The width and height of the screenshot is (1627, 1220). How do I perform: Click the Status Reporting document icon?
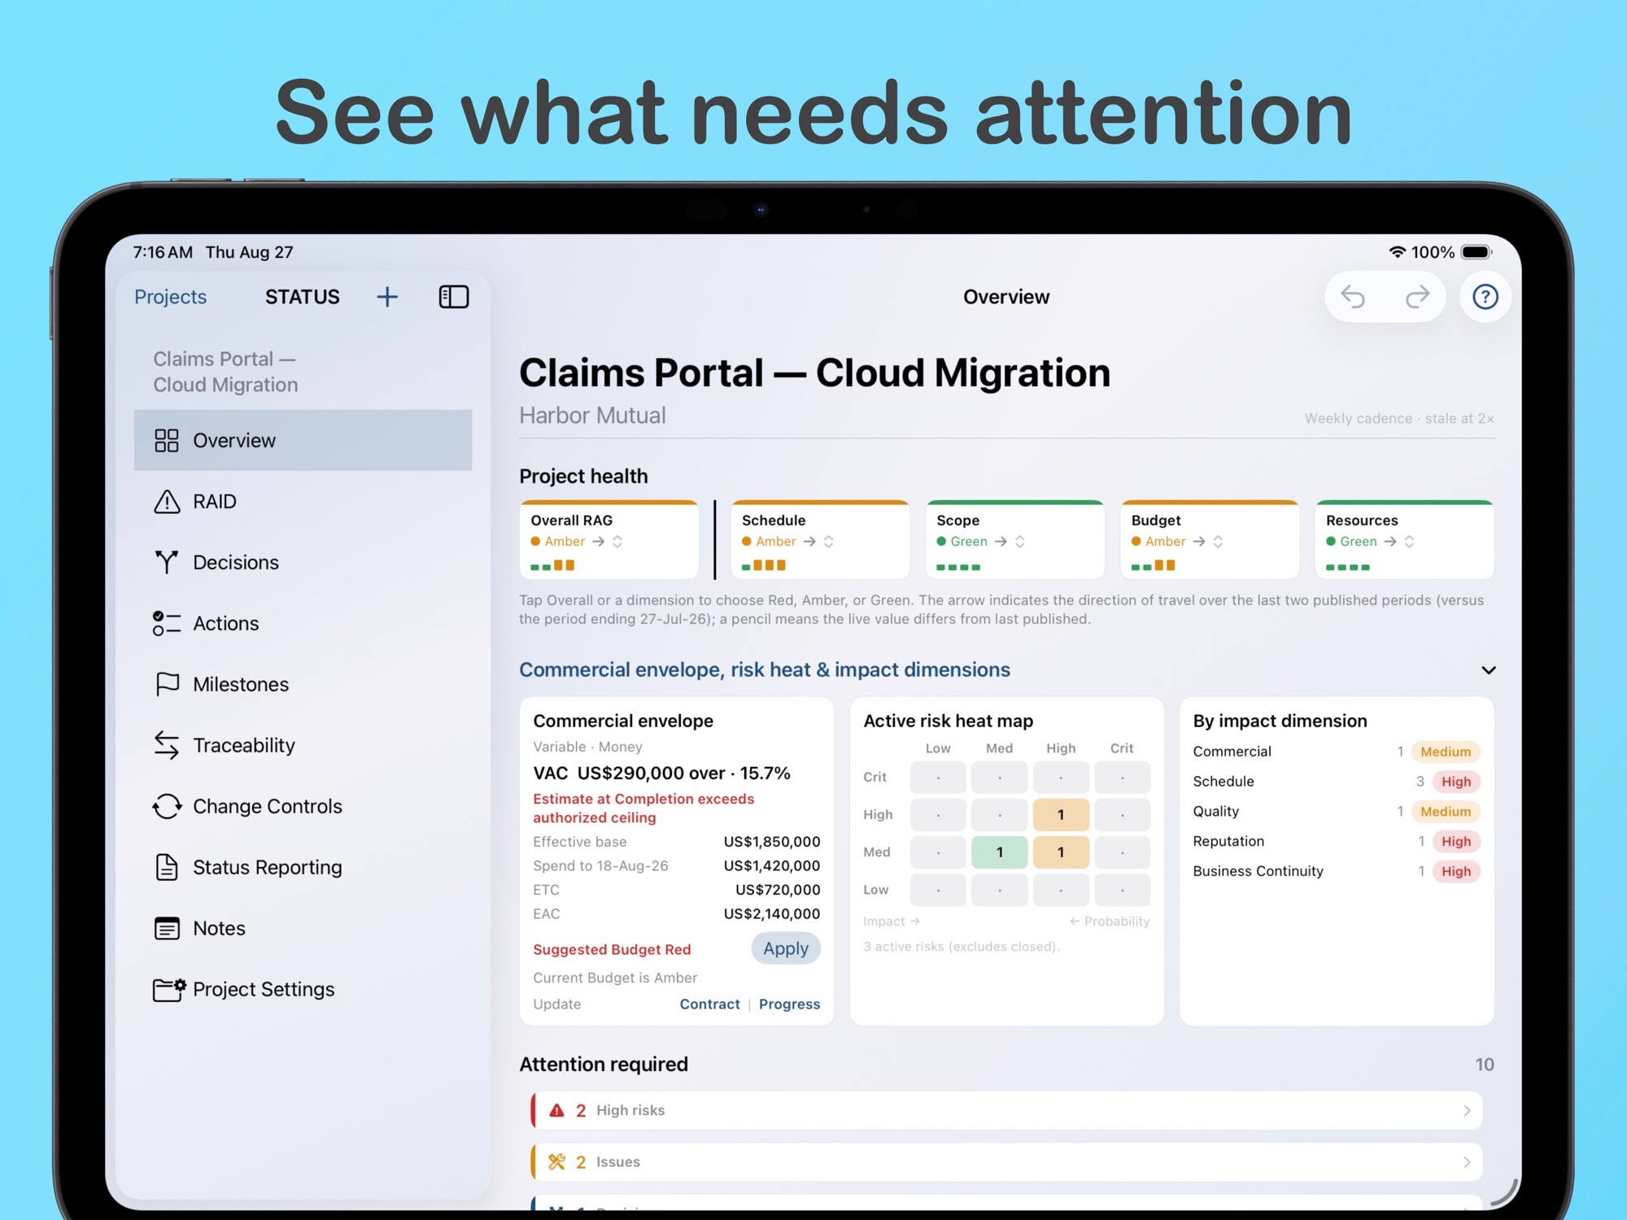(x=167, y=868)
